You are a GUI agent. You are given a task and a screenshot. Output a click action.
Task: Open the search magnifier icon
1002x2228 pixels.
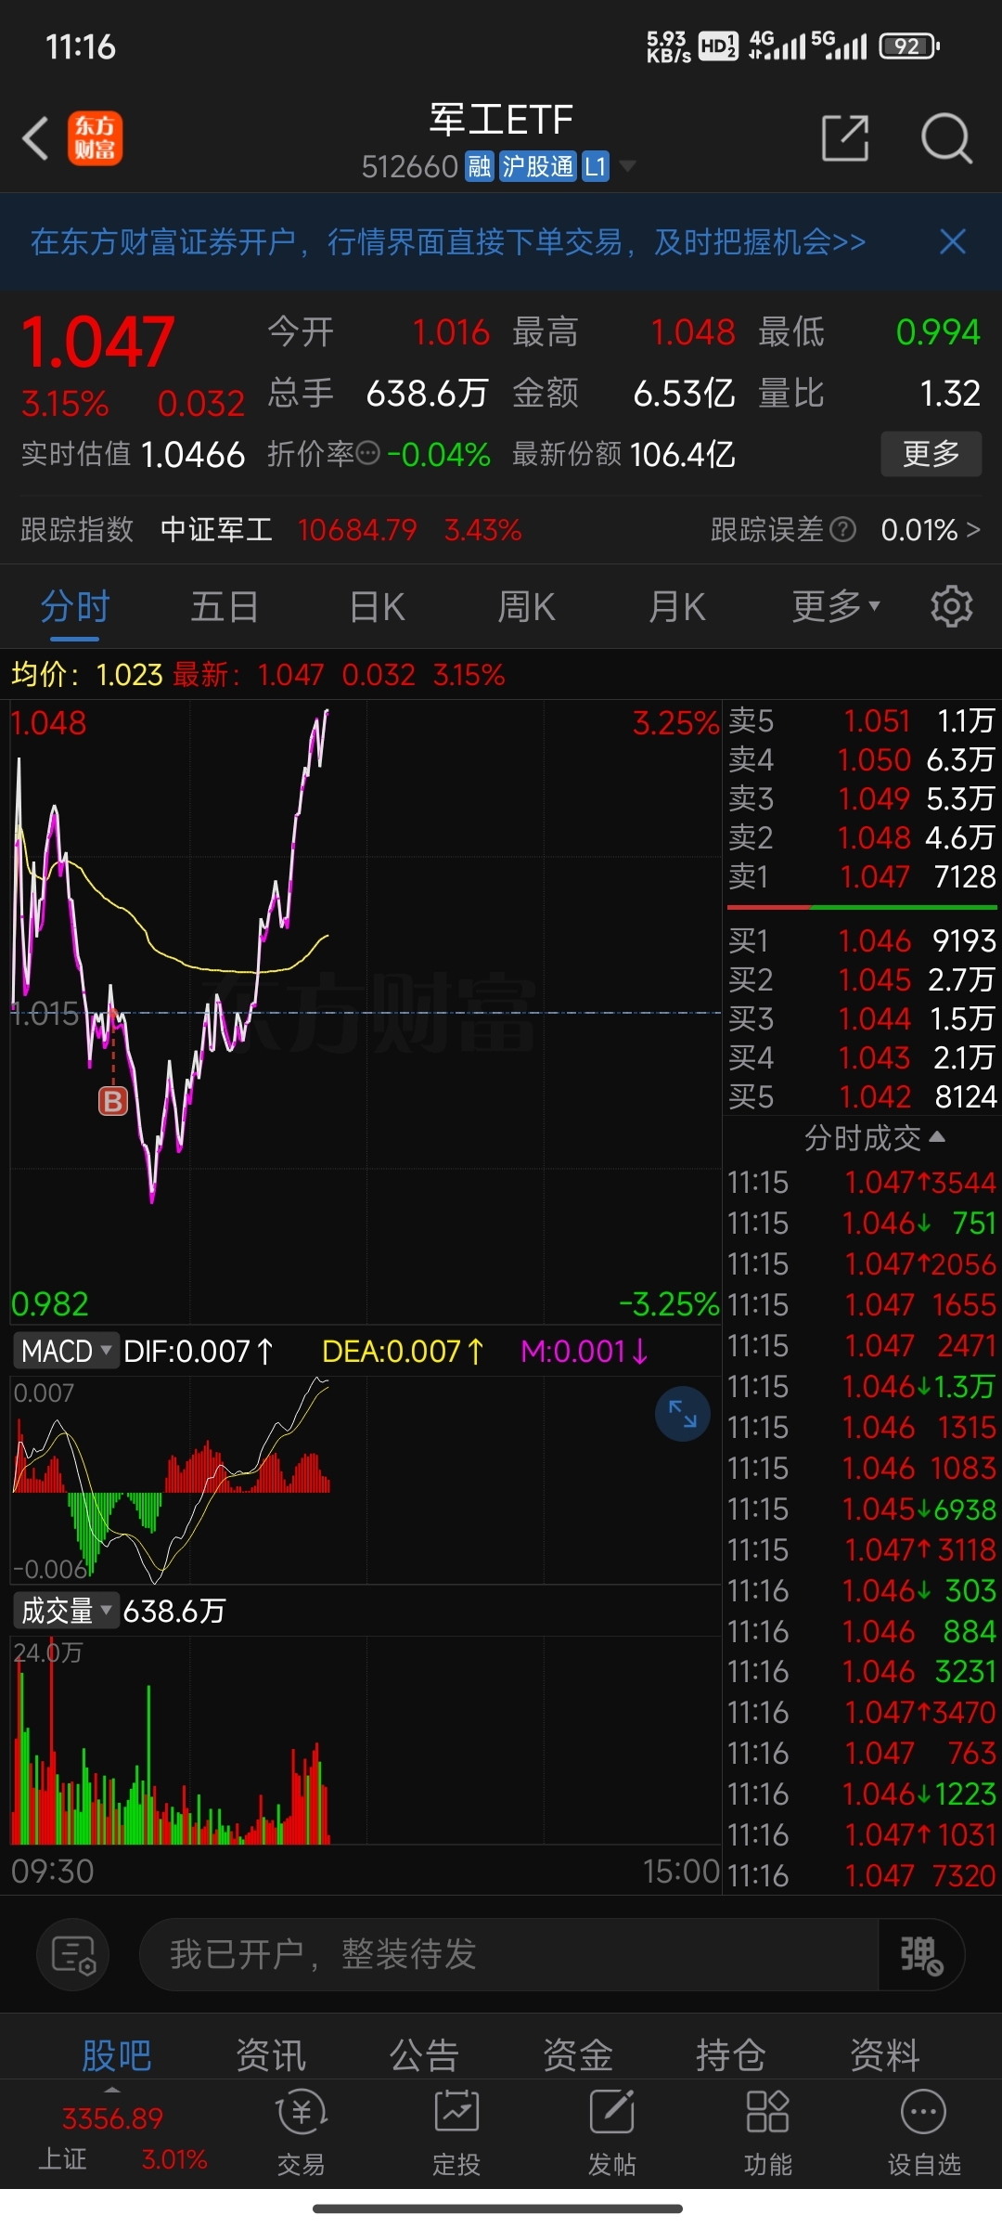[946, 139]
